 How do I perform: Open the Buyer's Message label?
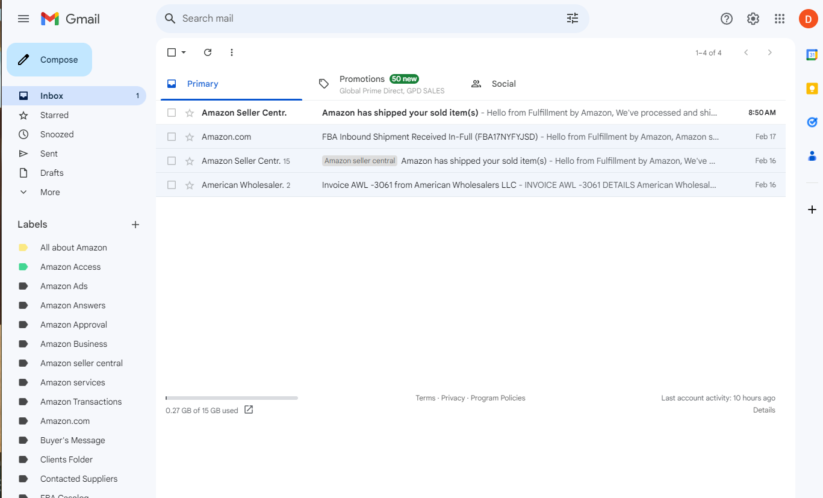(x=72, y=440)
